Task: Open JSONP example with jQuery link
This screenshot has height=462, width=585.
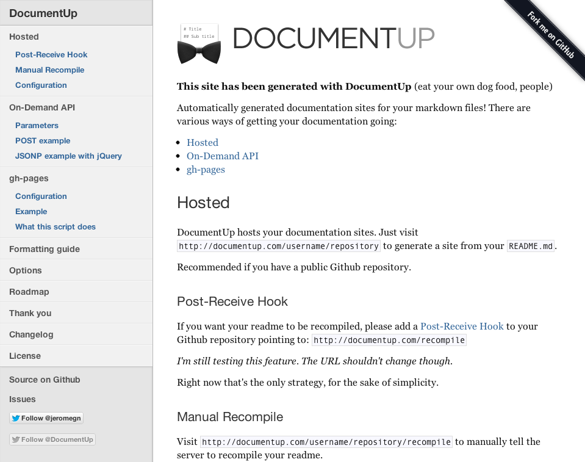Action: pos(69,156)
